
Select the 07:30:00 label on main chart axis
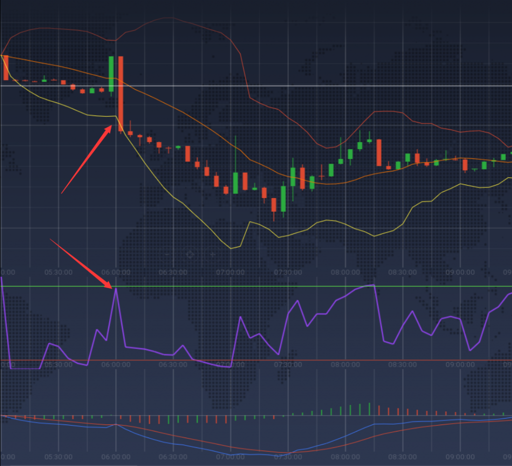point(288,272)
